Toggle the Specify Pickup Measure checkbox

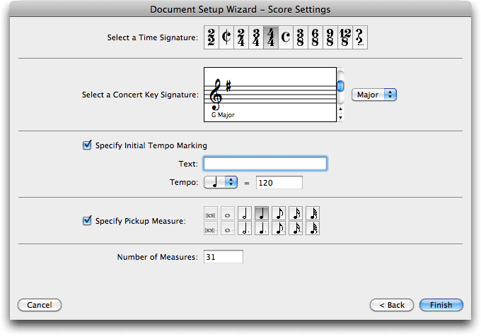tap(87, 220)
